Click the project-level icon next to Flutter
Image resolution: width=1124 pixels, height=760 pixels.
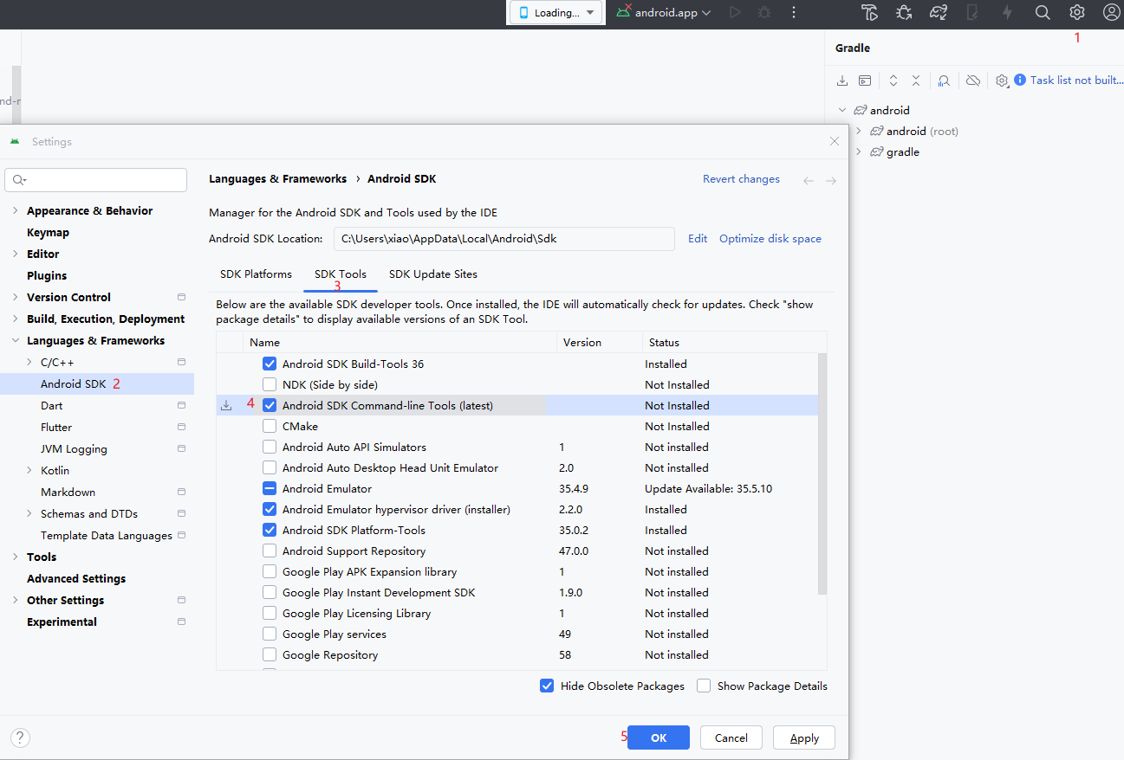[x=181, y=427]
